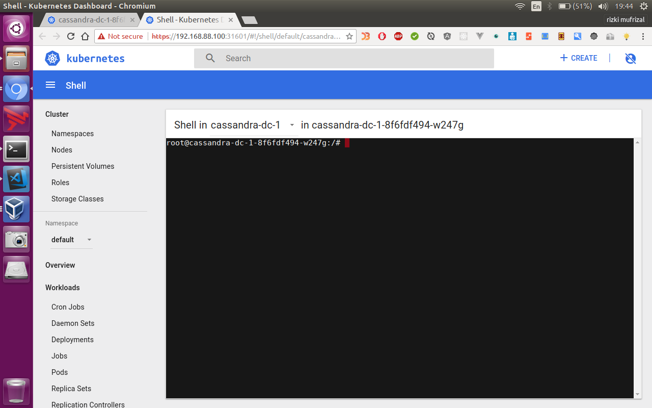Click the browser address bar URL
The height and width of the screenshot is (408, 652).
tap(247, 36)
